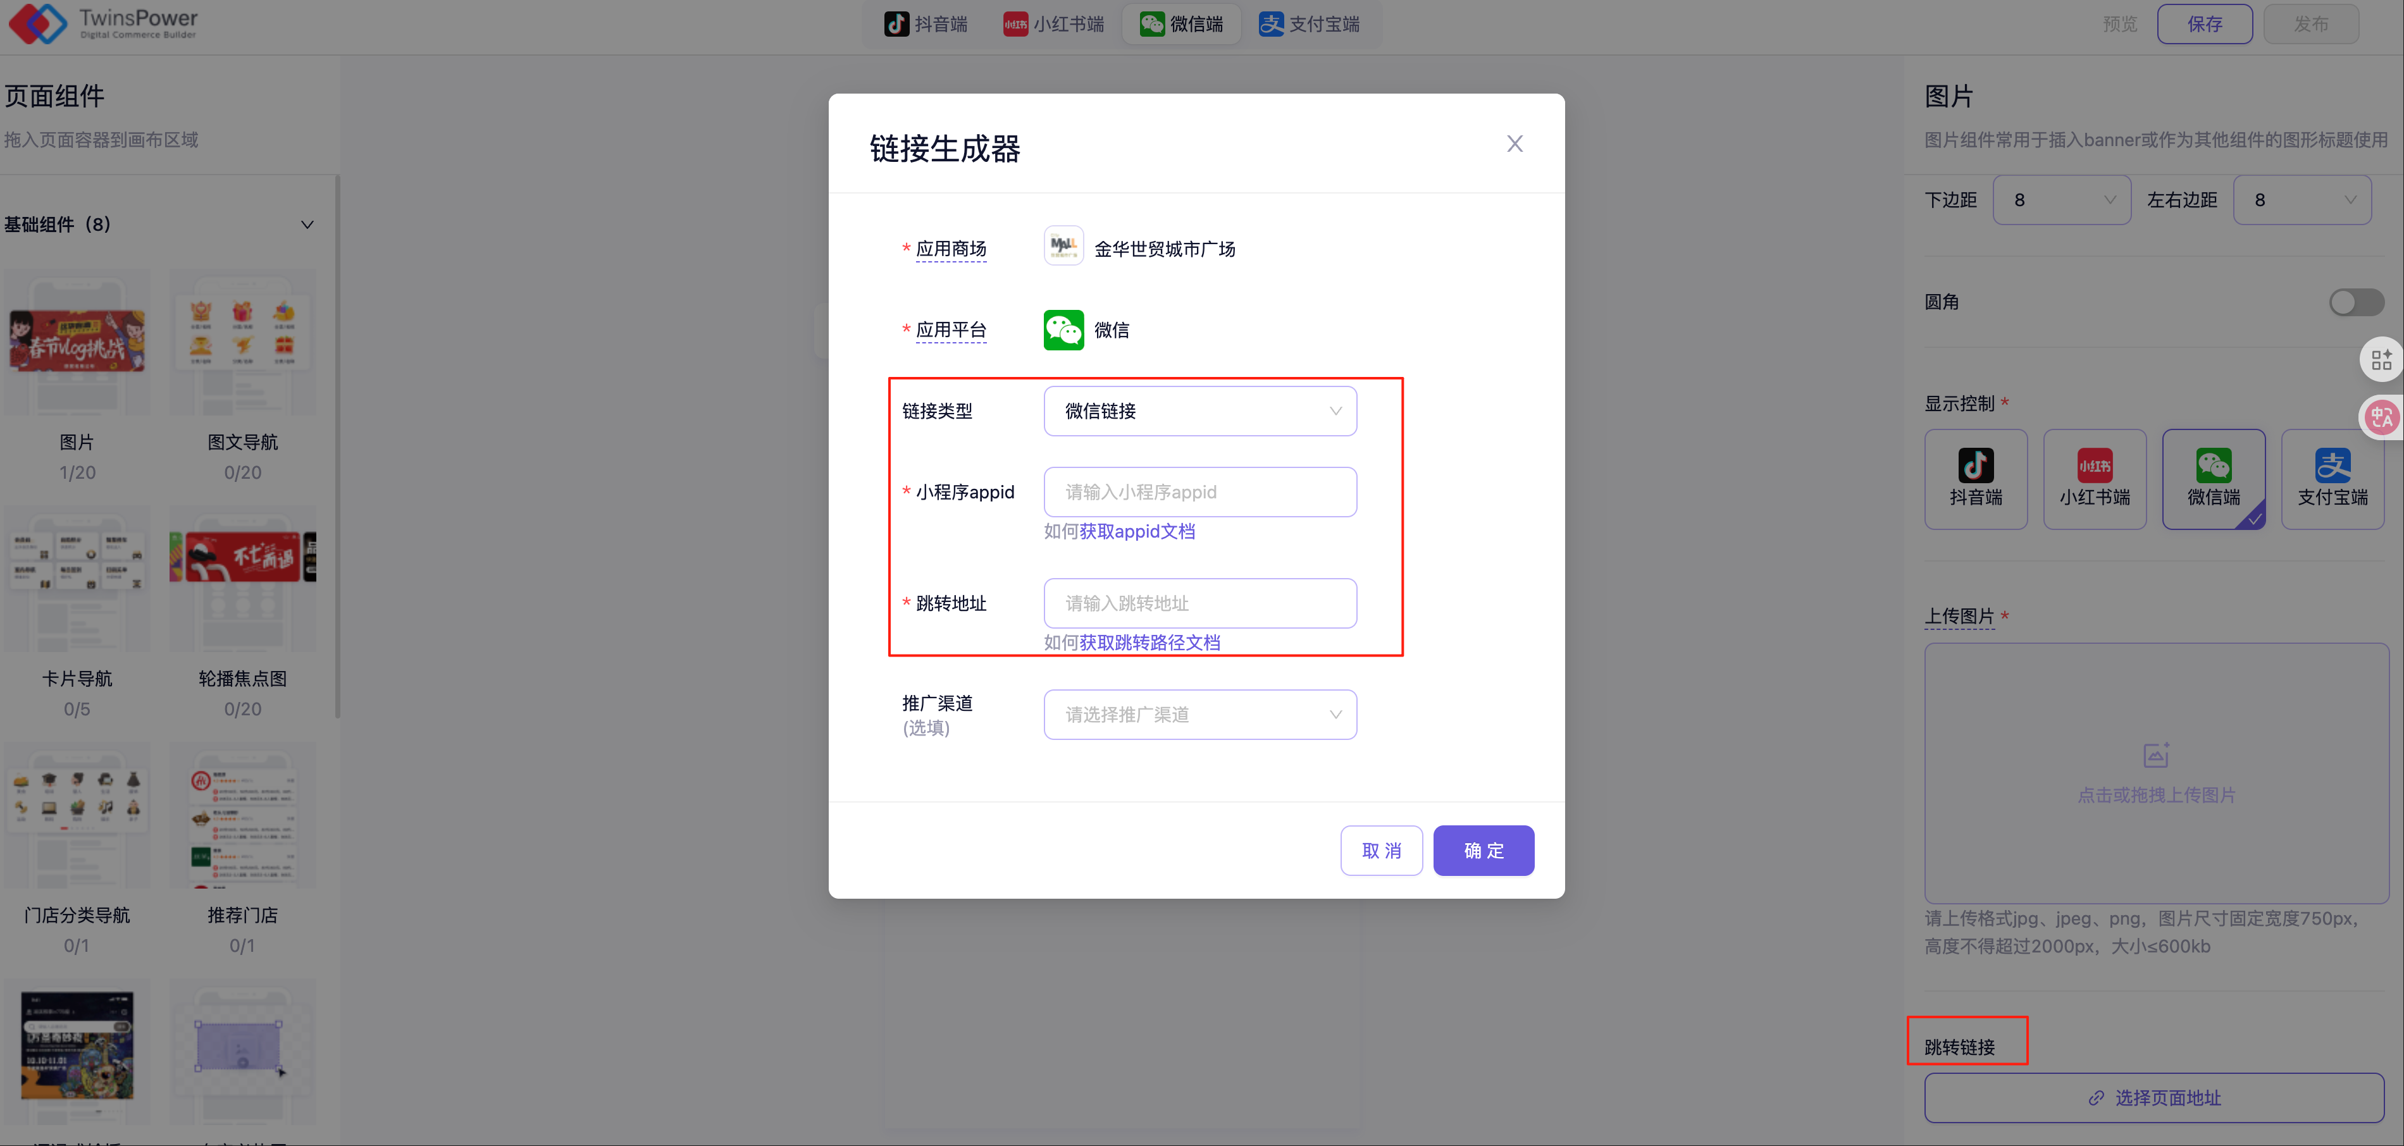Image resolution: width=2404 pixels, height=1146 pixels.
Task: Click the upload image icon in 上传图片 area
Action: (2155, 755)
